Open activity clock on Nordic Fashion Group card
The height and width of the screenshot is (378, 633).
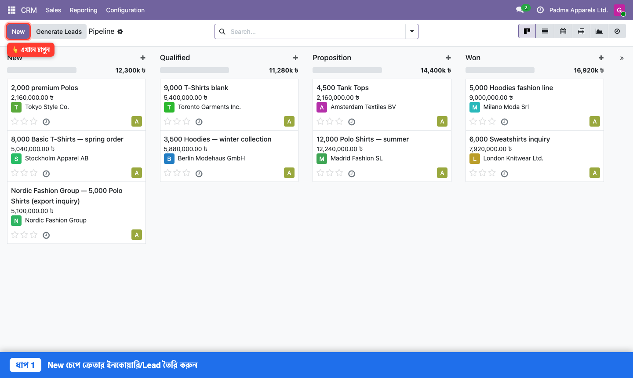pyautogui.click(x=46, y=235)
